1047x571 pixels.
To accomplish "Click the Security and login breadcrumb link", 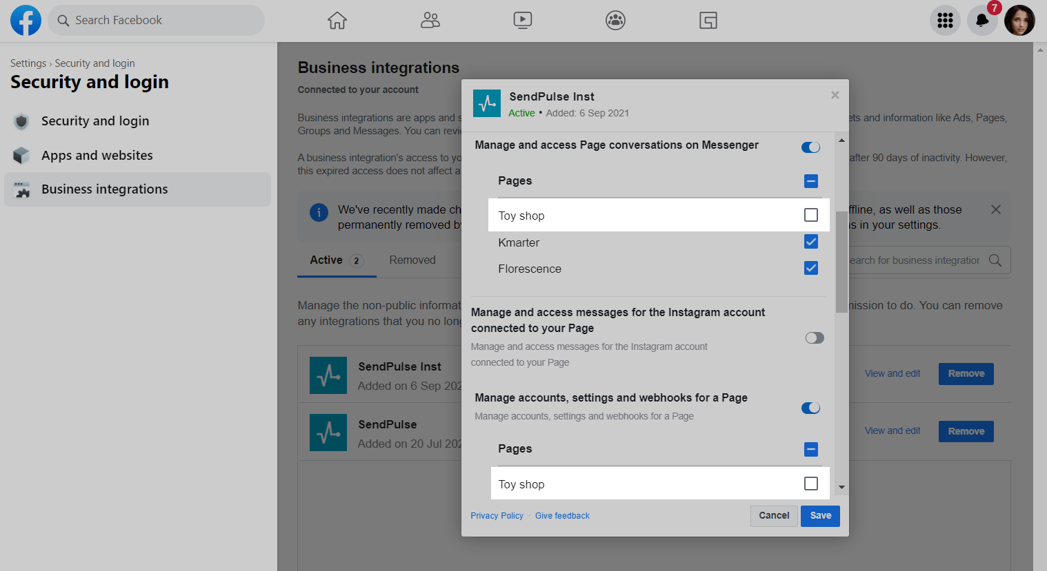I will pos(95,63).
